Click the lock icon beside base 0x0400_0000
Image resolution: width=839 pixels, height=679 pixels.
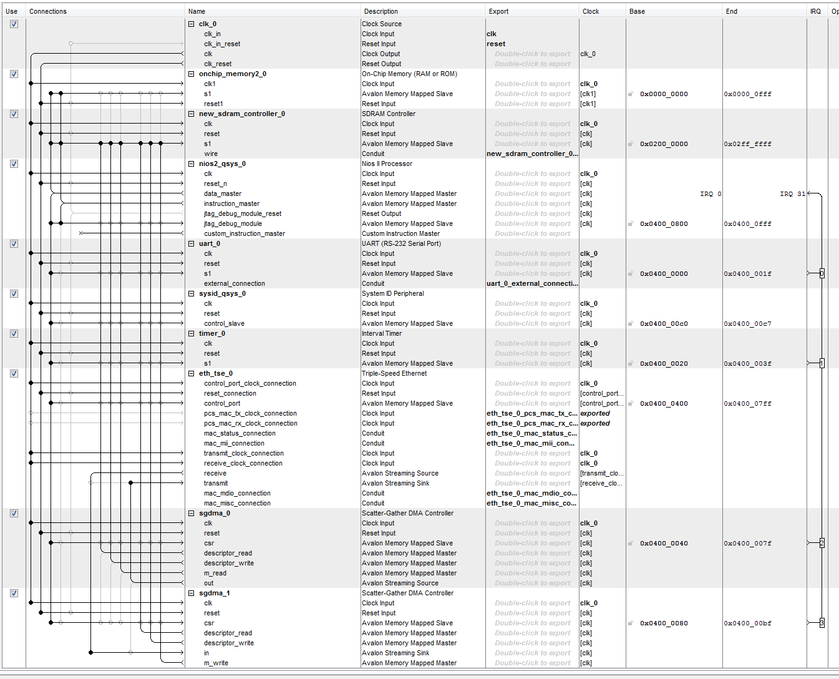point(631,273)
